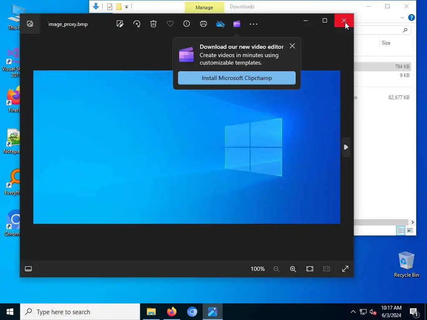Click the Edit image icon in Photos toolbar
Viewport: 427px width, 320px height.
coord(120,24)
